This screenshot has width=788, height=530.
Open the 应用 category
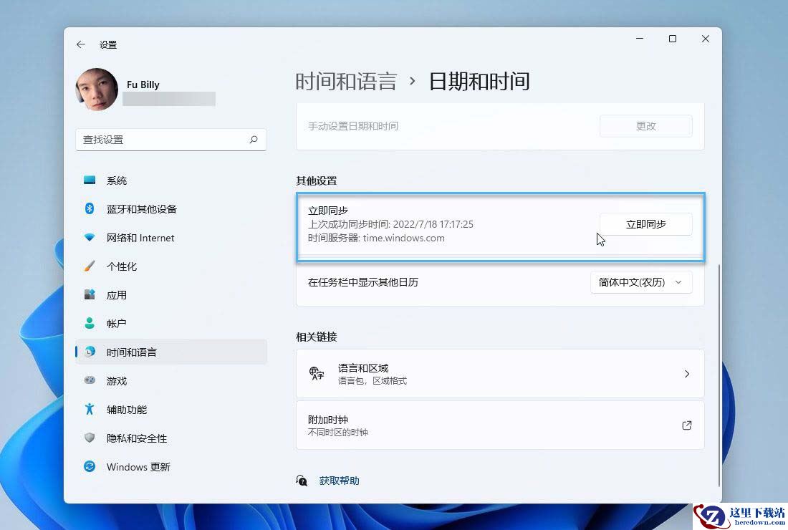tap(171, 295)
